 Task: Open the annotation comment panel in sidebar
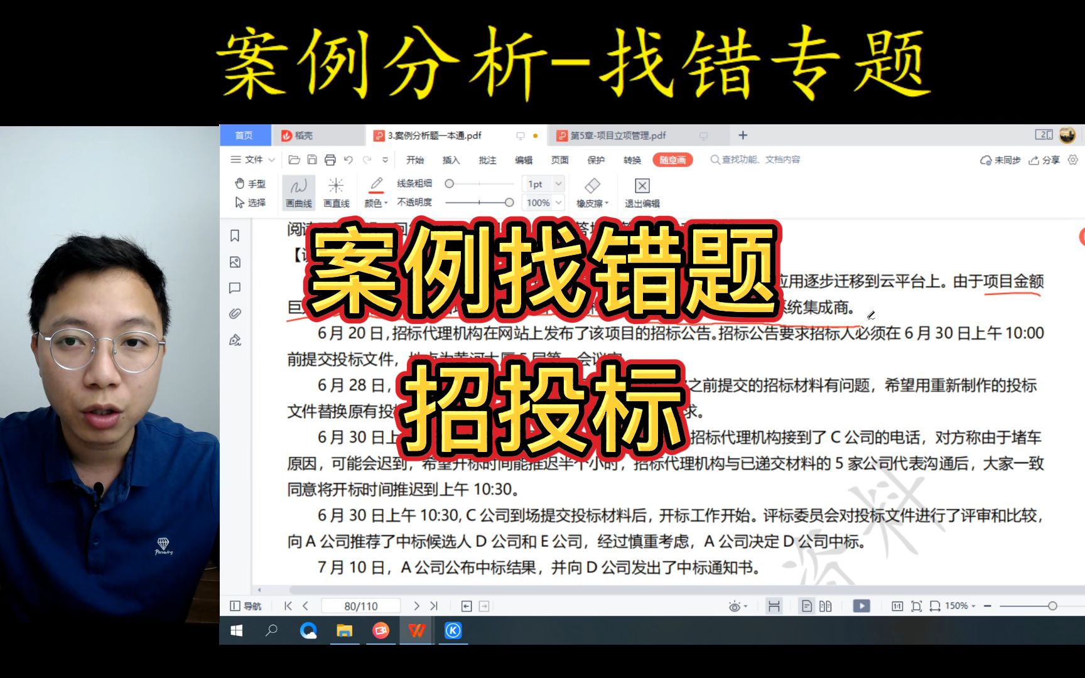pyautogui.click(x=235, y=288)
